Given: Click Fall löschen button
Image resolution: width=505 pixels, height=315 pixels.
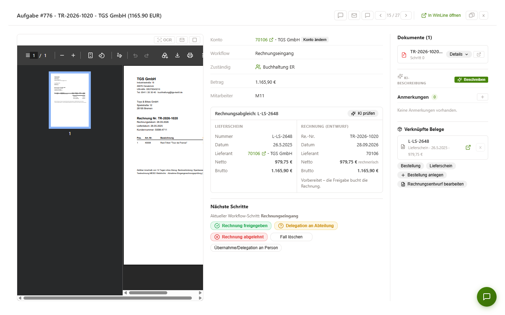Looking at the screenshot, I should pyautogui.click(x=291, y=237).
